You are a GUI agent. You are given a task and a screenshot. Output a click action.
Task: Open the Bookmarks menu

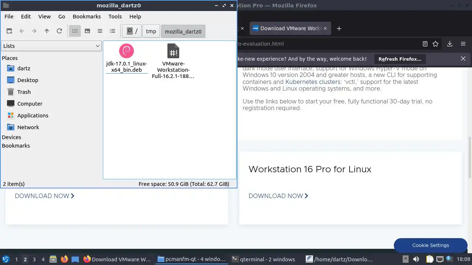87,17
